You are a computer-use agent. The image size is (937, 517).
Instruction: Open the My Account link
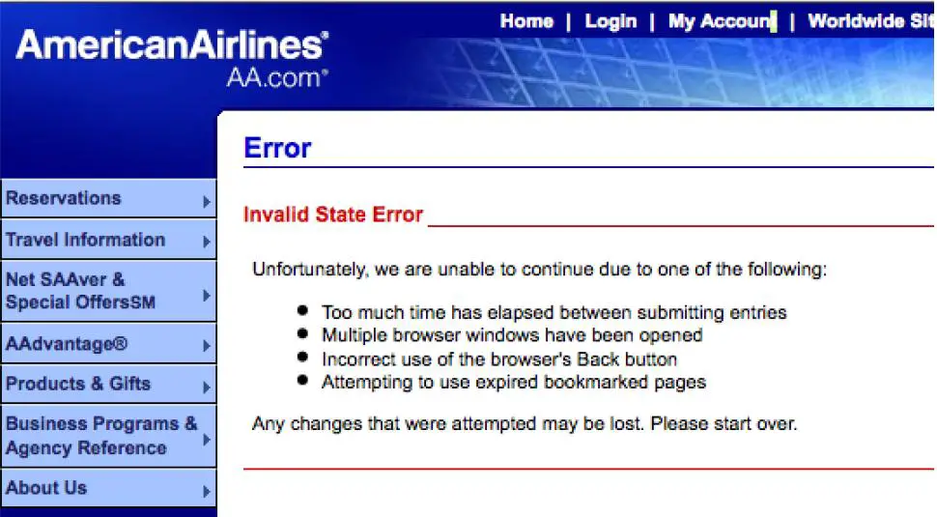(722, 21)
